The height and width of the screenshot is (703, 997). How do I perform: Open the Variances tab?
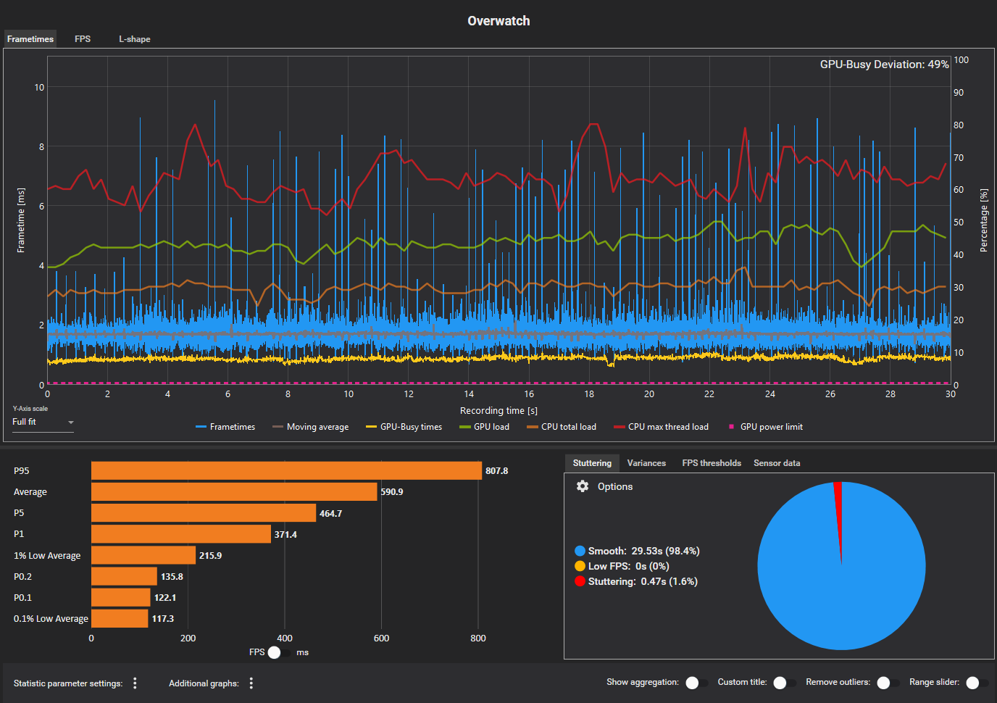tap(646, 463)
